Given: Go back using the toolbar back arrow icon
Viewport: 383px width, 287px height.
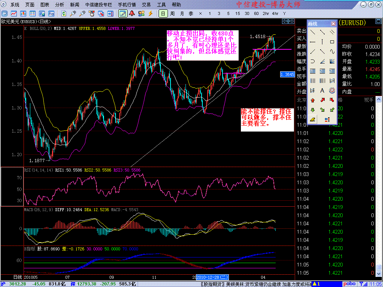Looking at the screenshot, I should click(x=4, y=13).
